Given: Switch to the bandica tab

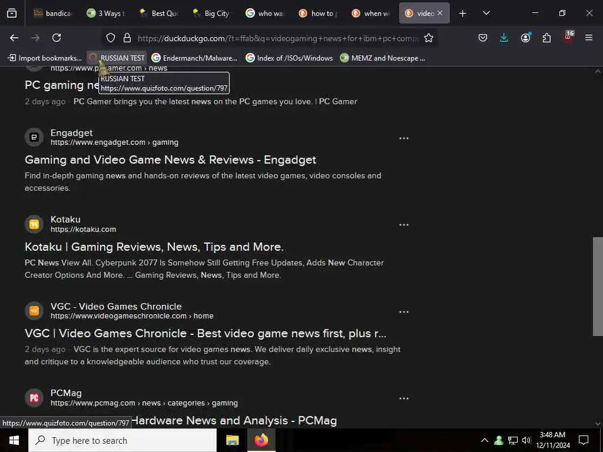Looking at the screenshot, I should pyautogui.click(x=52, y=14).
